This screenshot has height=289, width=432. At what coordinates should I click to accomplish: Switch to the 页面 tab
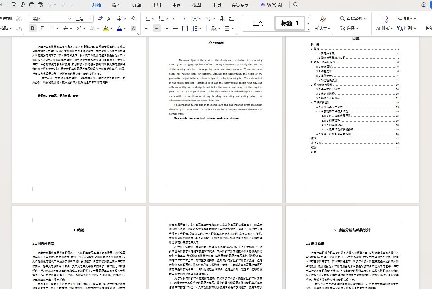pos(136,5)
